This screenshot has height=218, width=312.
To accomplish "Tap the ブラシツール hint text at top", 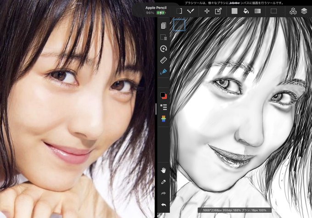I will (234, 3).
